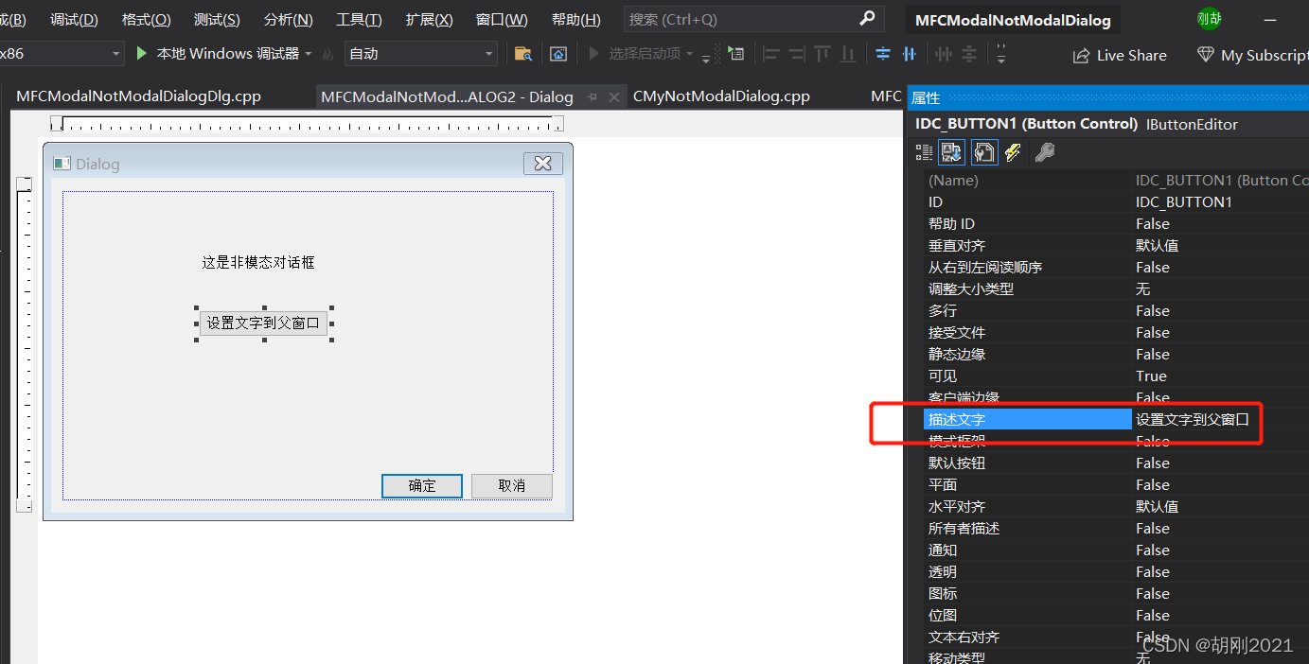The height and width of the screenshot is (664, 1309).
Task: Switch to CMyNotModalDialog.cpp tab
Action: pos(721,96)
